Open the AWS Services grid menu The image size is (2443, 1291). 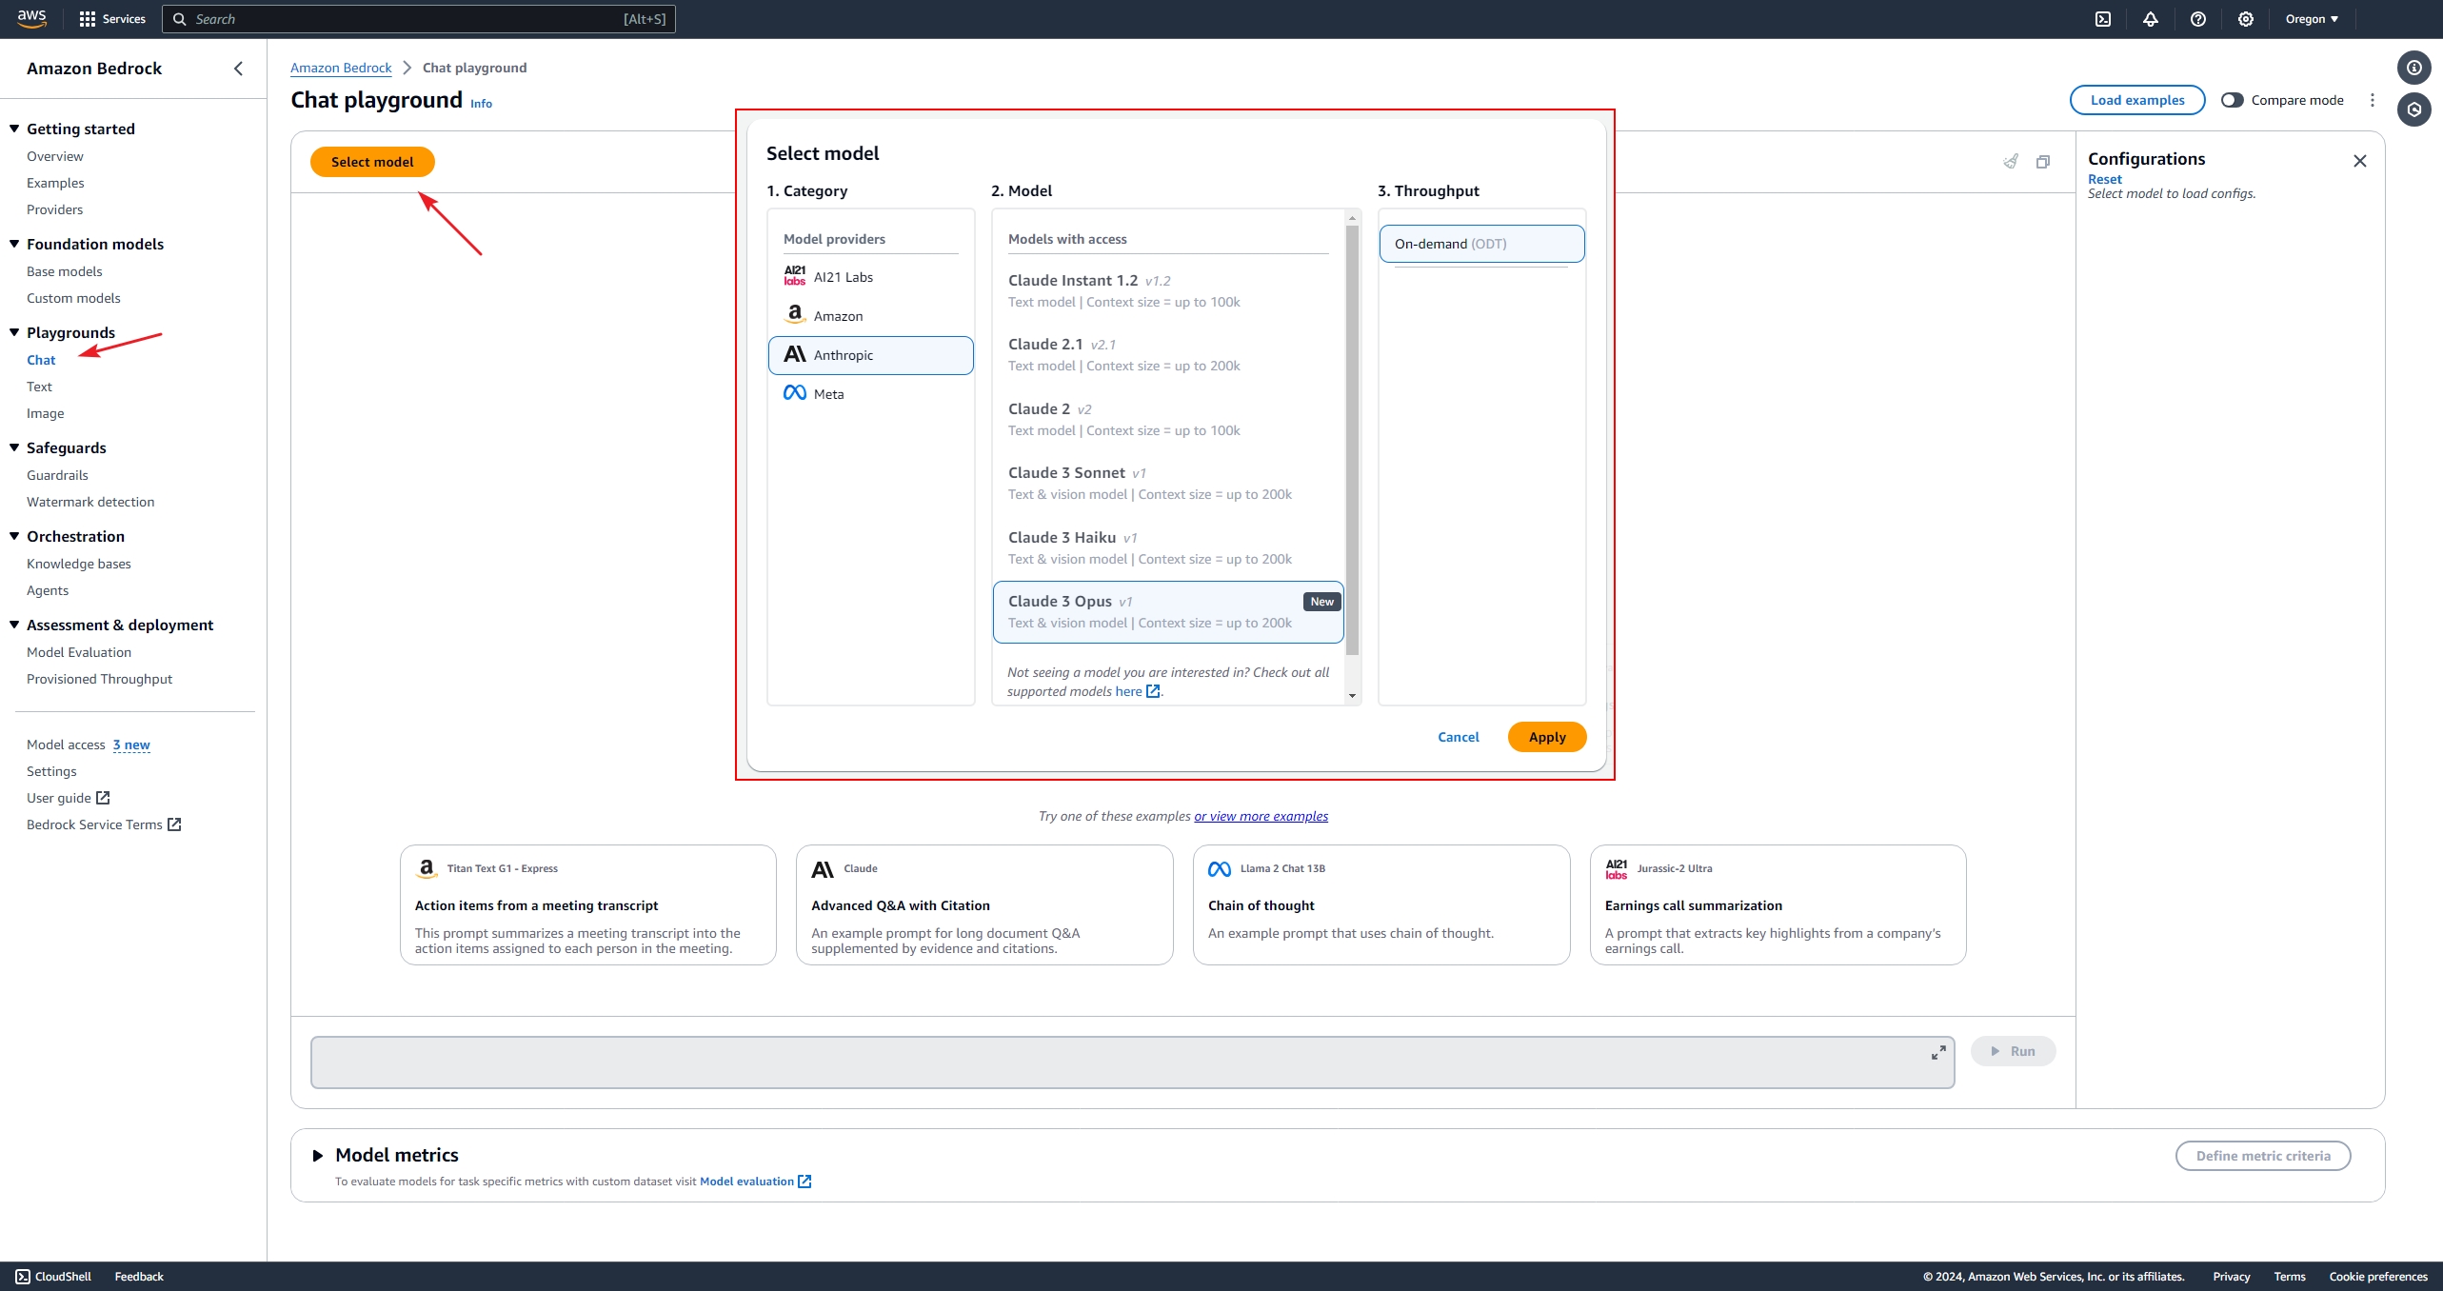click(x=88, y=19)
